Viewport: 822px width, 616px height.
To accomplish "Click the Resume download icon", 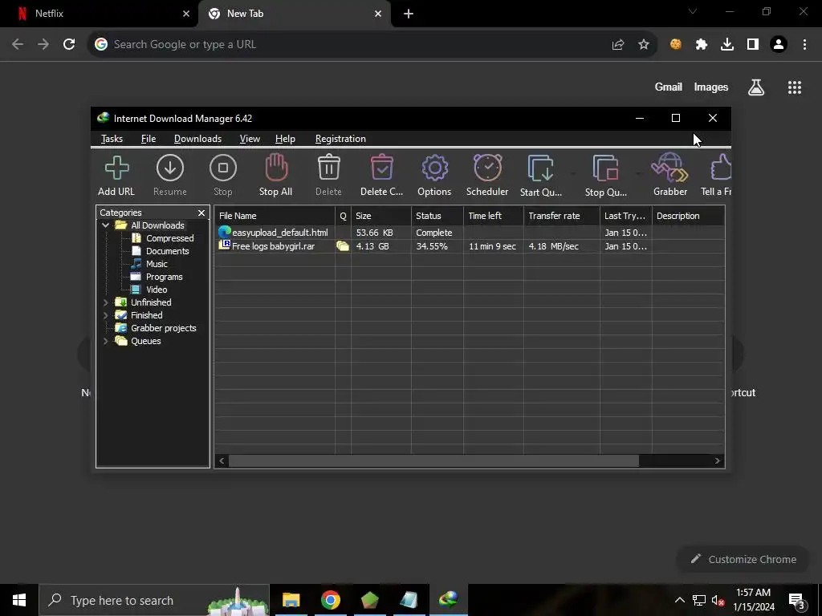I will [170, 176].
